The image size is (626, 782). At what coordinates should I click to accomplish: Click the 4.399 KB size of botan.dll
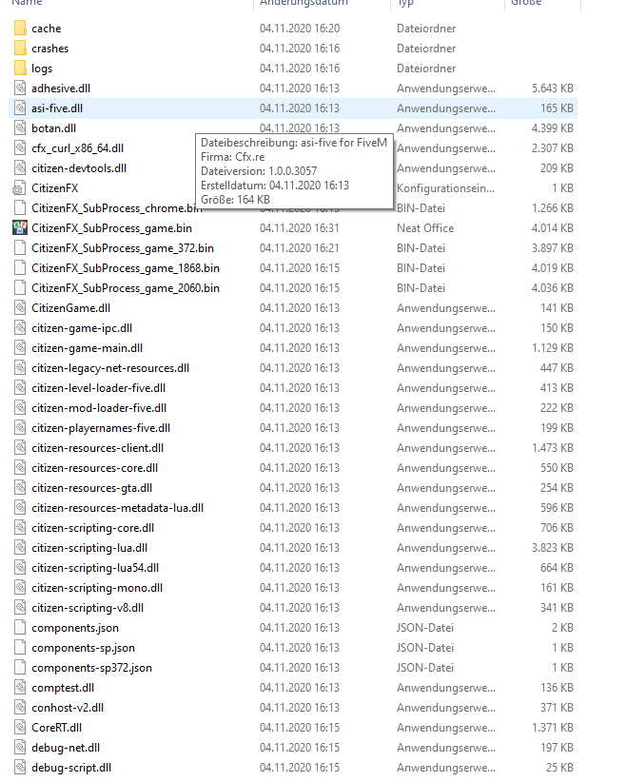click(x=553, y=128)
